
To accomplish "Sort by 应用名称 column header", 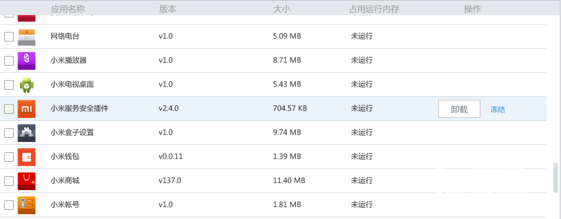I will [x=68, y=9].
